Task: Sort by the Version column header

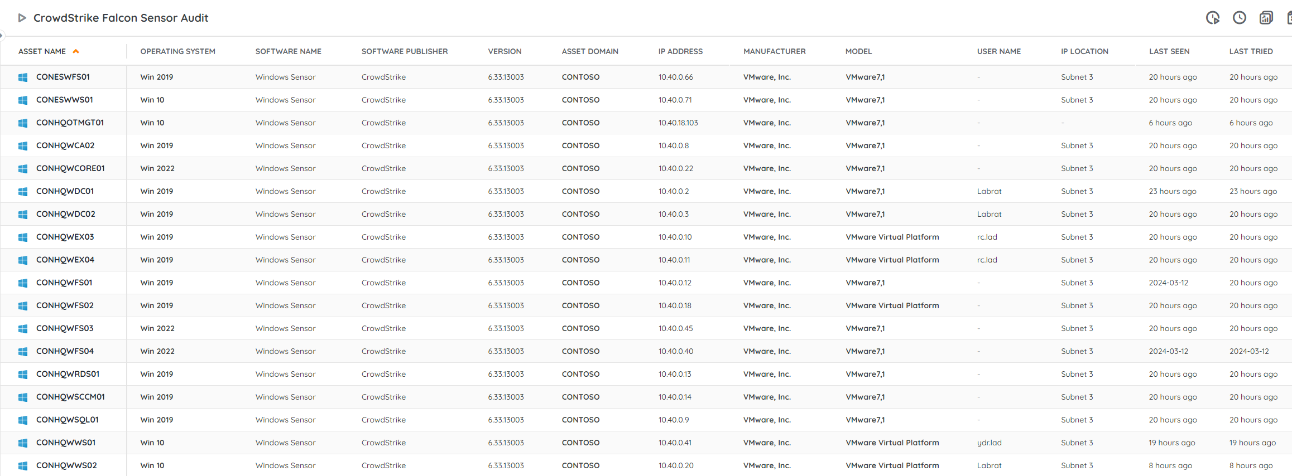Action: [505, 51]
